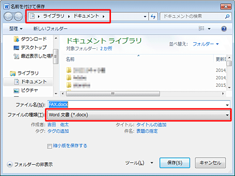Open the ファイルの種類 Word 文書 dropdown
The height and width of the screenshot is (176, 235).
139,115
